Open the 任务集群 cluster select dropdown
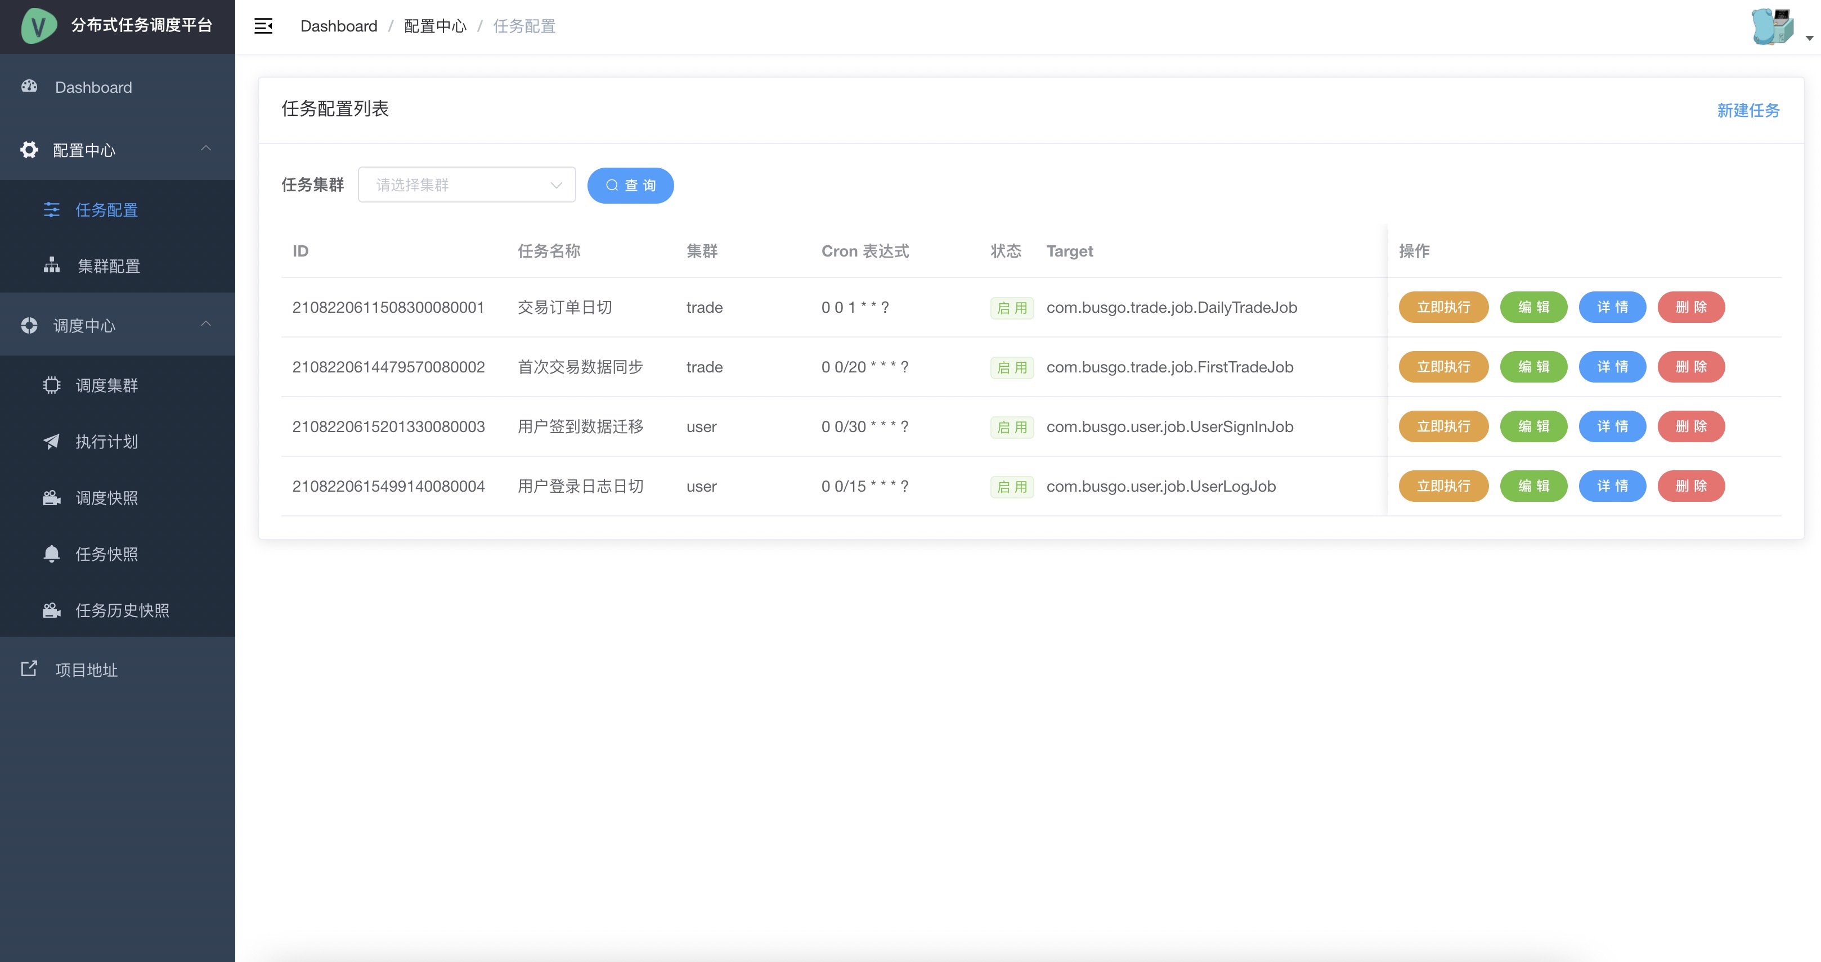Image resolution: width=1821 pixels, height=962 pixels. pyautogui.click(x=467, y=185)
